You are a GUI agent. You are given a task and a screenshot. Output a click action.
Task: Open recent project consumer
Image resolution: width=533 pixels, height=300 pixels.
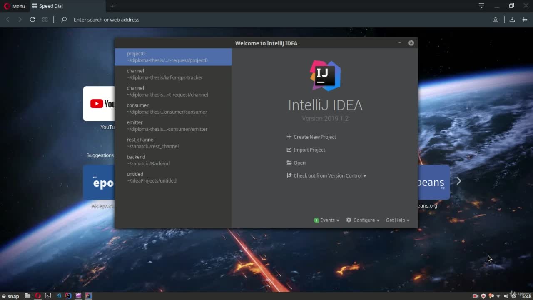click(x=173, y=108)
